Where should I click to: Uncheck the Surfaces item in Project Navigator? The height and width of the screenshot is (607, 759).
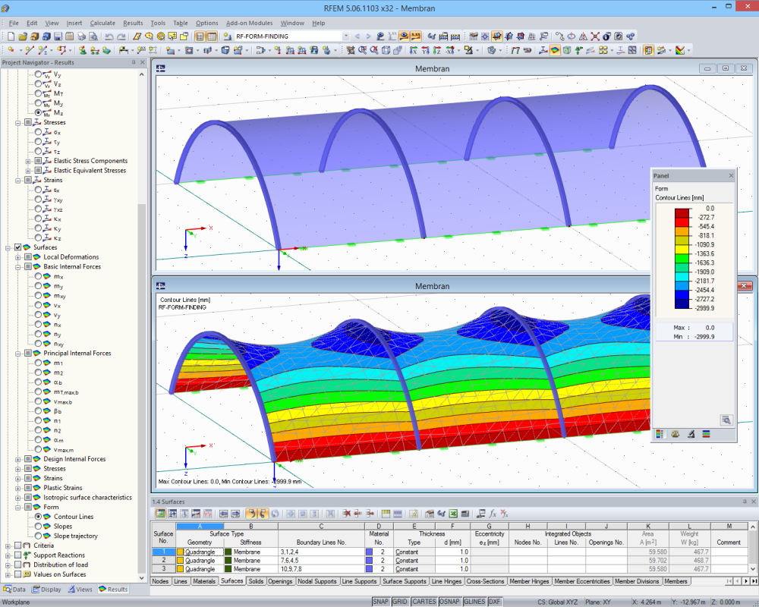point(17,247)
